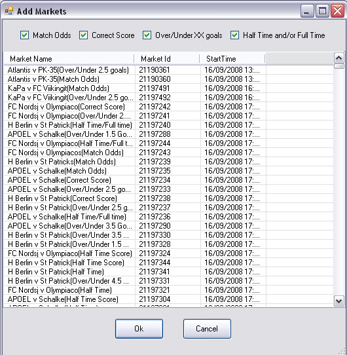Maximize the Add Markets window
The height and width of the screenshot is (355, 347).
(322, 10)
